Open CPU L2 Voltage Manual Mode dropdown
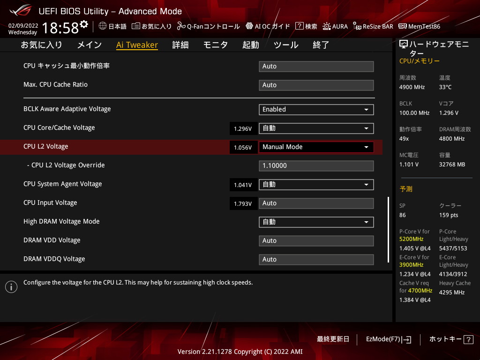This screenshot has width=480, height=360. pos(316,147)
